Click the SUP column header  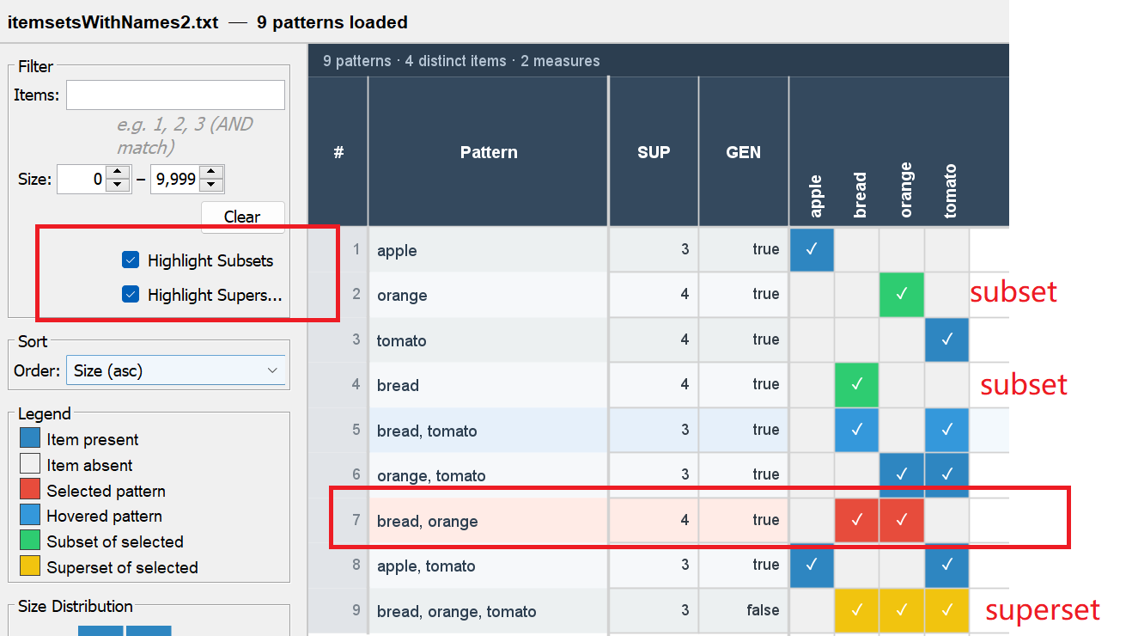(654, 152)
